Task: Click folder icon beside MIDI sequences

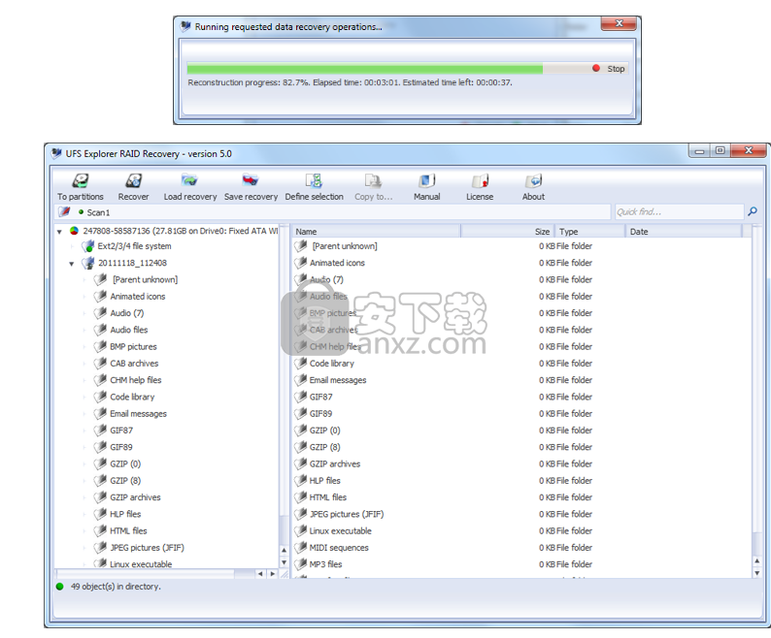Action: coord(300,547)
